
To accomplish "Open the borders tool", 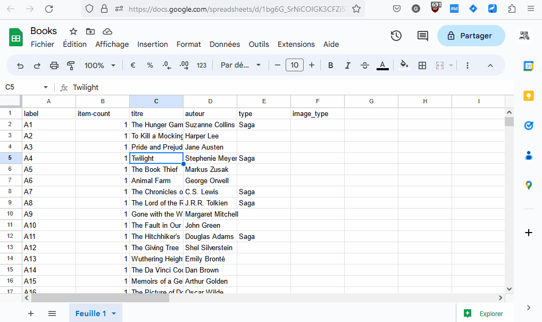I will [422, 65].
